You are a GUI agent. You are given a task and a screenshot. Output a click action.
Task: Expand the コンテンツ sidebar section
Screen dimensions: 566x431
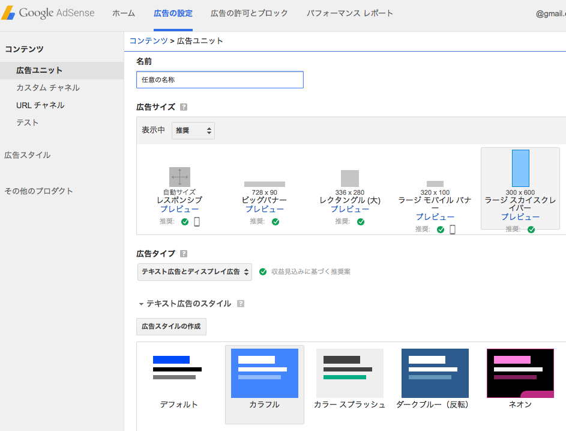[24, 49]
